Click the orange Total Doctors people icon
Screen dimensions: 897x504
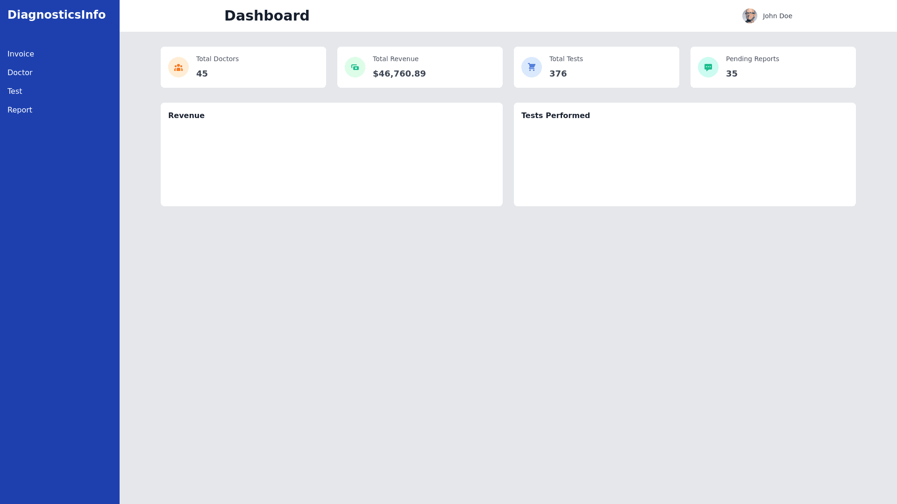point(178,67)
